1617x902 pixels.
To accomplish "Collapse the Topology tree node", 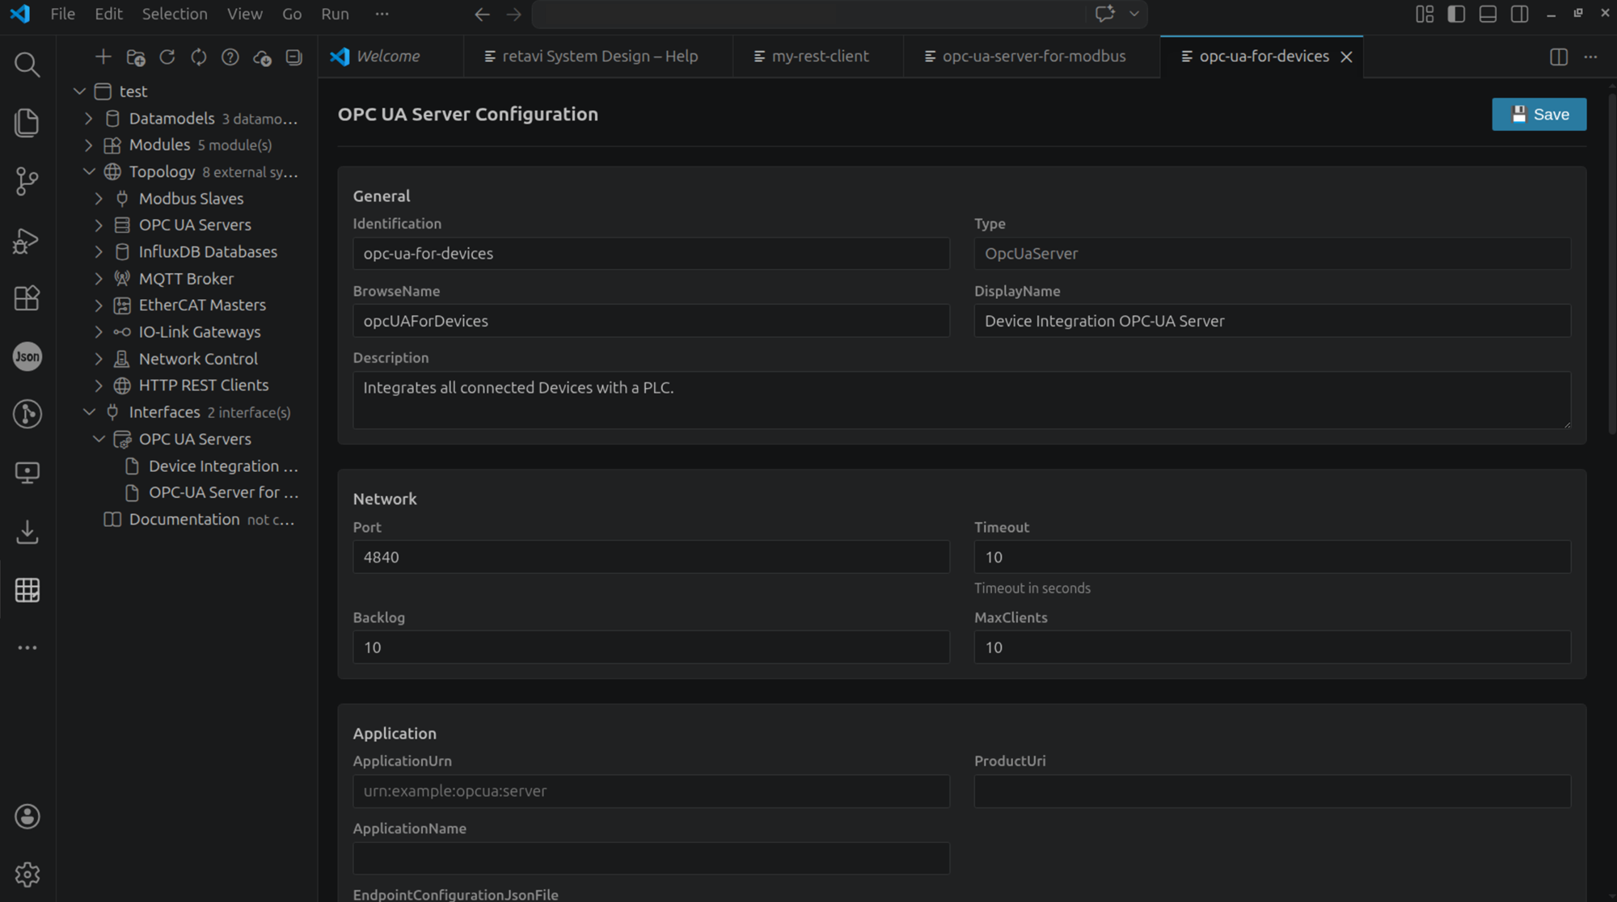I will (x=89, y=171).
